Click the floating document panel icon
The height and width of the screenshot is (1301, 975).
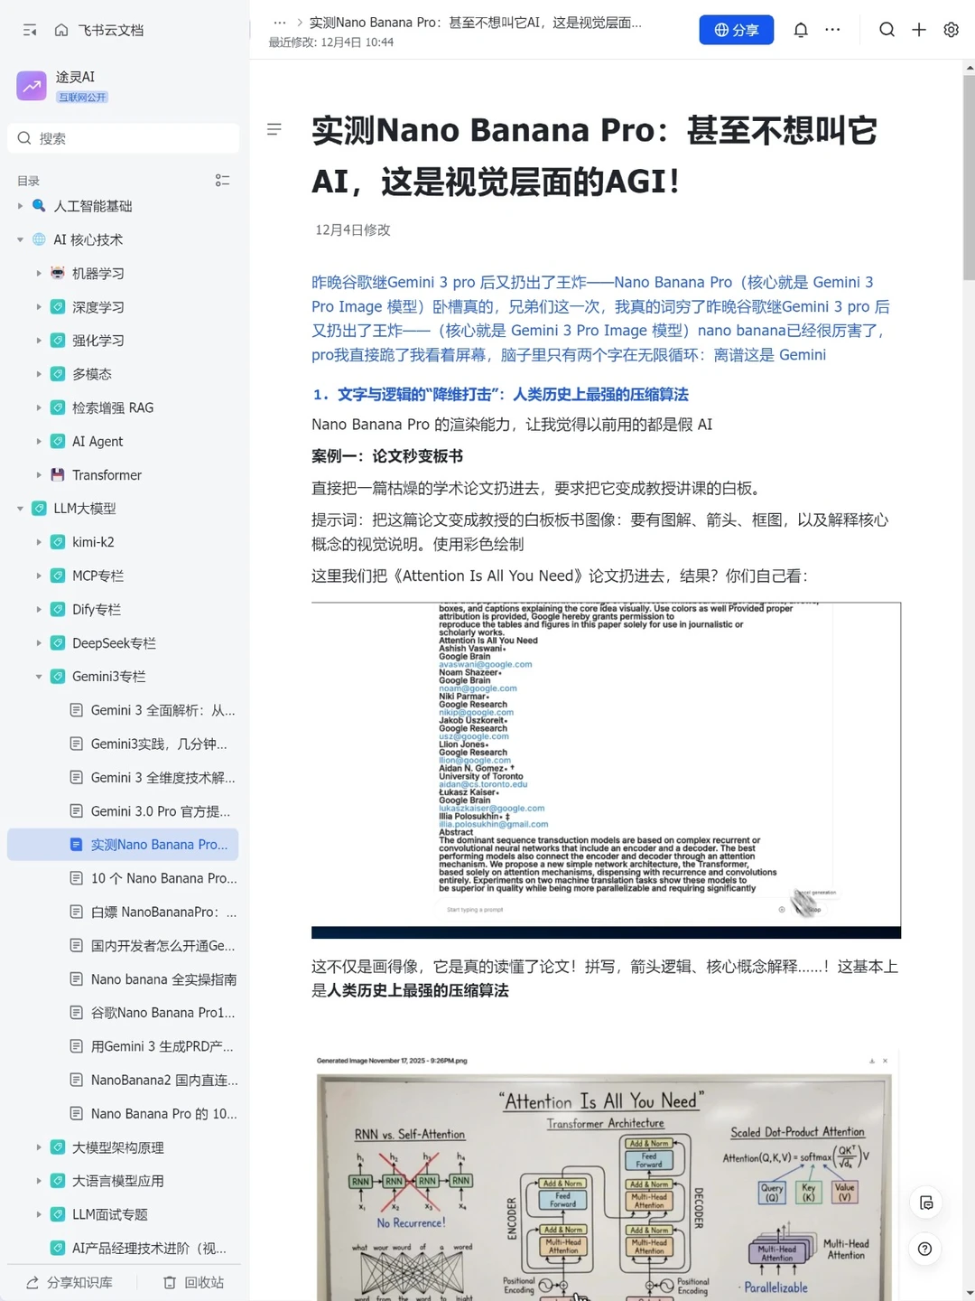(925, 1203)
